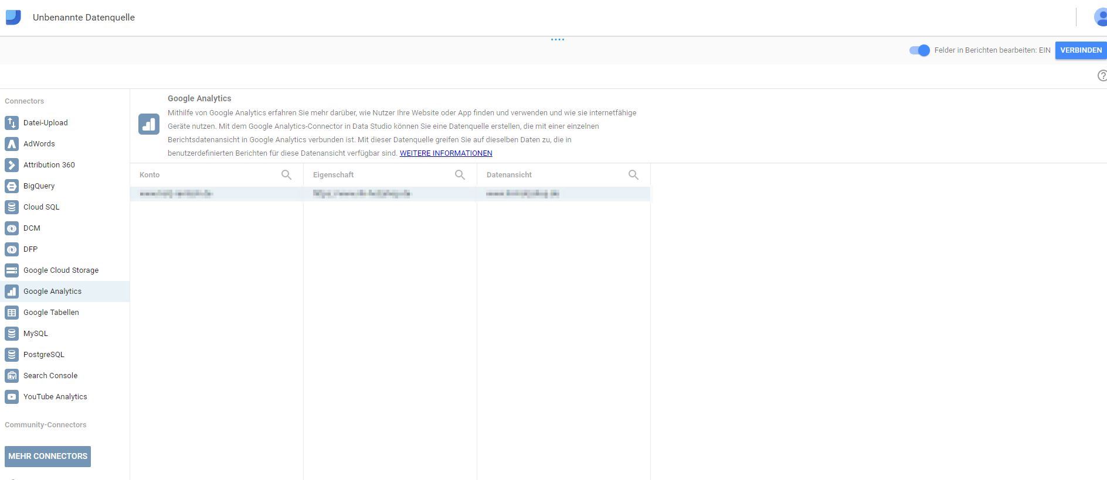Viewport: 1107px width, 480px height.
Task: Click the Google Analytics heading text
Action: coord(199,98)
